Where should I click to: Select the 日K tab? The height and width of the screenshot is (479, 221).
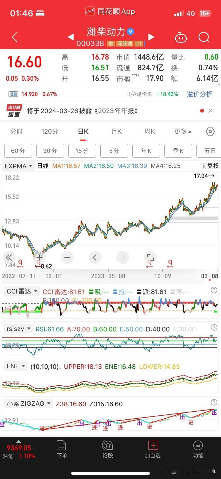click(x=83, y=132)
